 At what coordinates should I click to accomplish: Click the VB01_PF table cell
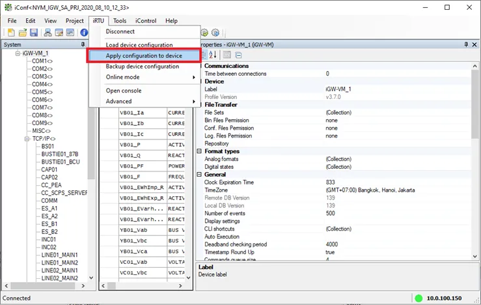click(143, 166)
